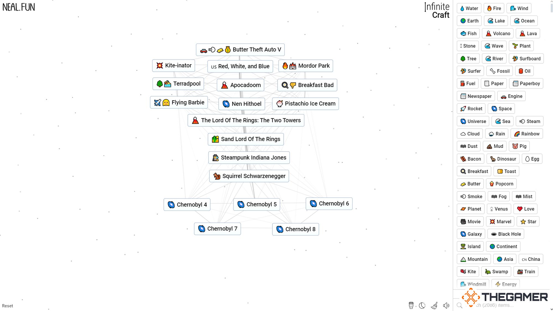Select Apocadoom canvas element

pyautogui.click(x=241, y=85)
